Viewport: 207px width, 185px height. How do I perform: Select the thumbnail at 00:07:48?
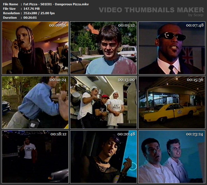coord(172,48)
